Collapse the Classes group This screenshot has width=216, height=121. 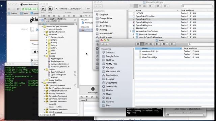click(44, 56)
